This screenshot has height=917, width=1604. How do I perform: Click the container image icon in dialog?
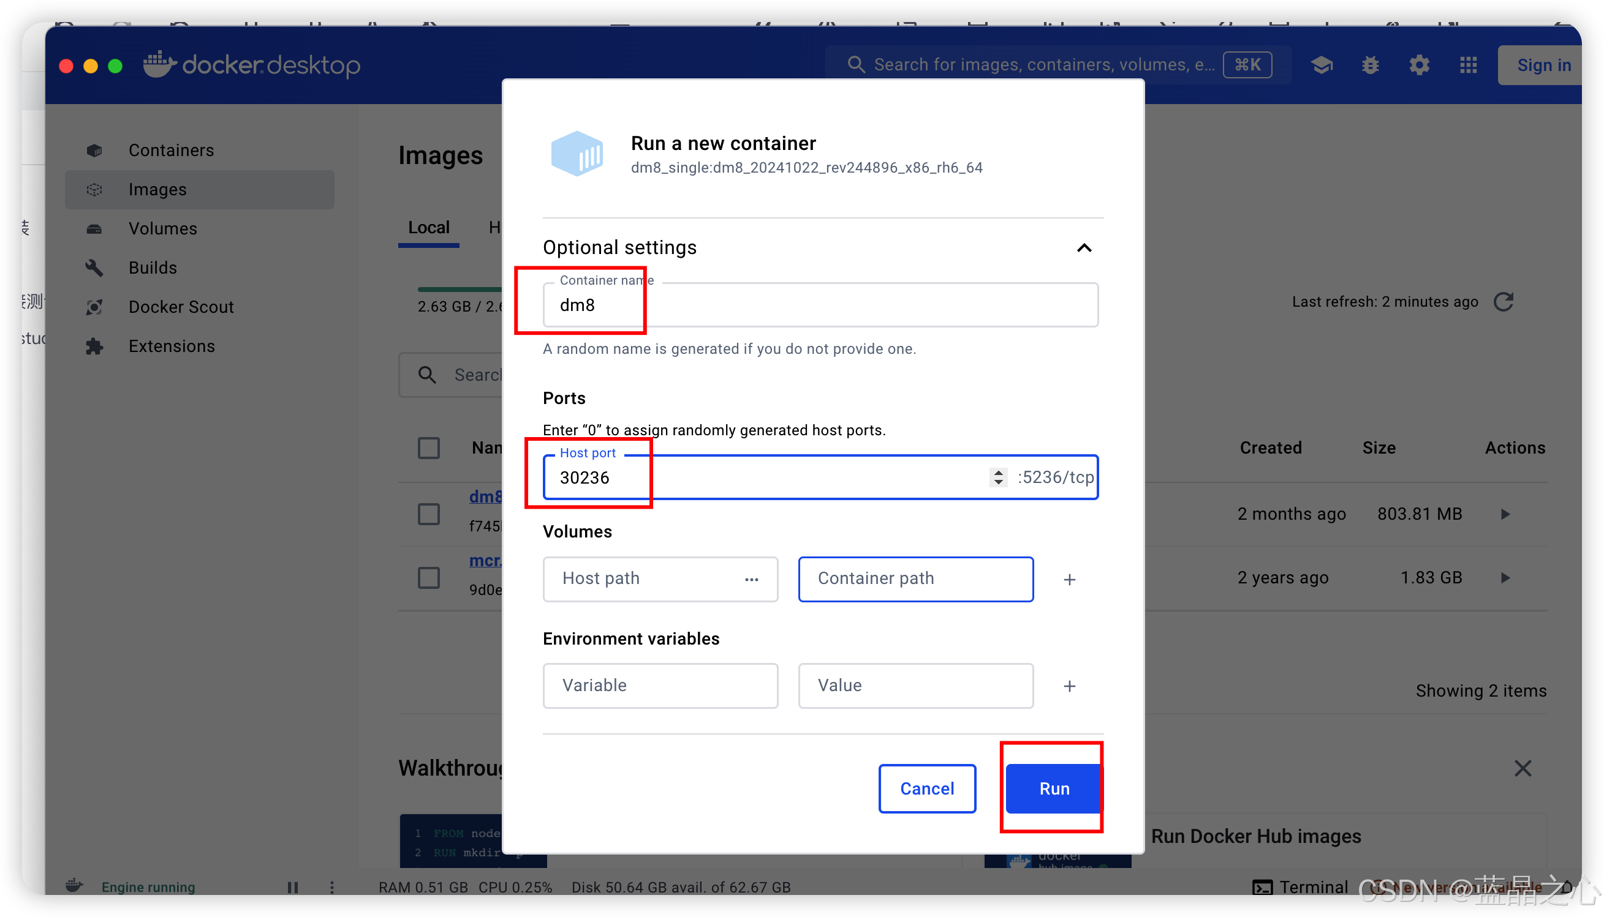(x=576, y=153)
